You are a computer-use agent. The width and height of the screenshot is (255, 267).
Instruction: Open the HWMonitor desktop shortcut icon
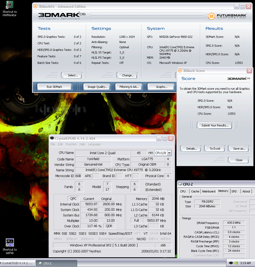pyautogui.click(x=10, y=5)
